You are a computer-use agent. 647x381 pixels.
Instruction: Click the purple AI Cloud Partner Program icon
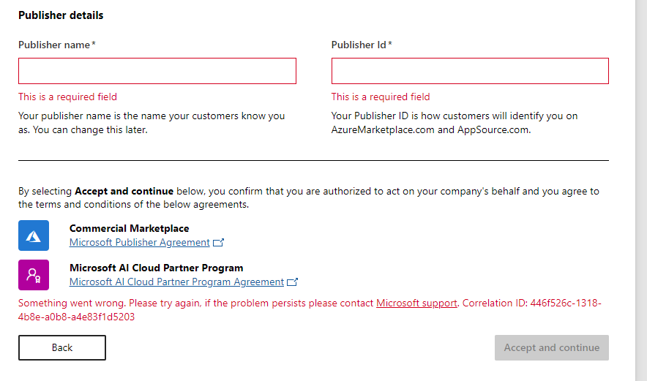[x=34, y=275]
